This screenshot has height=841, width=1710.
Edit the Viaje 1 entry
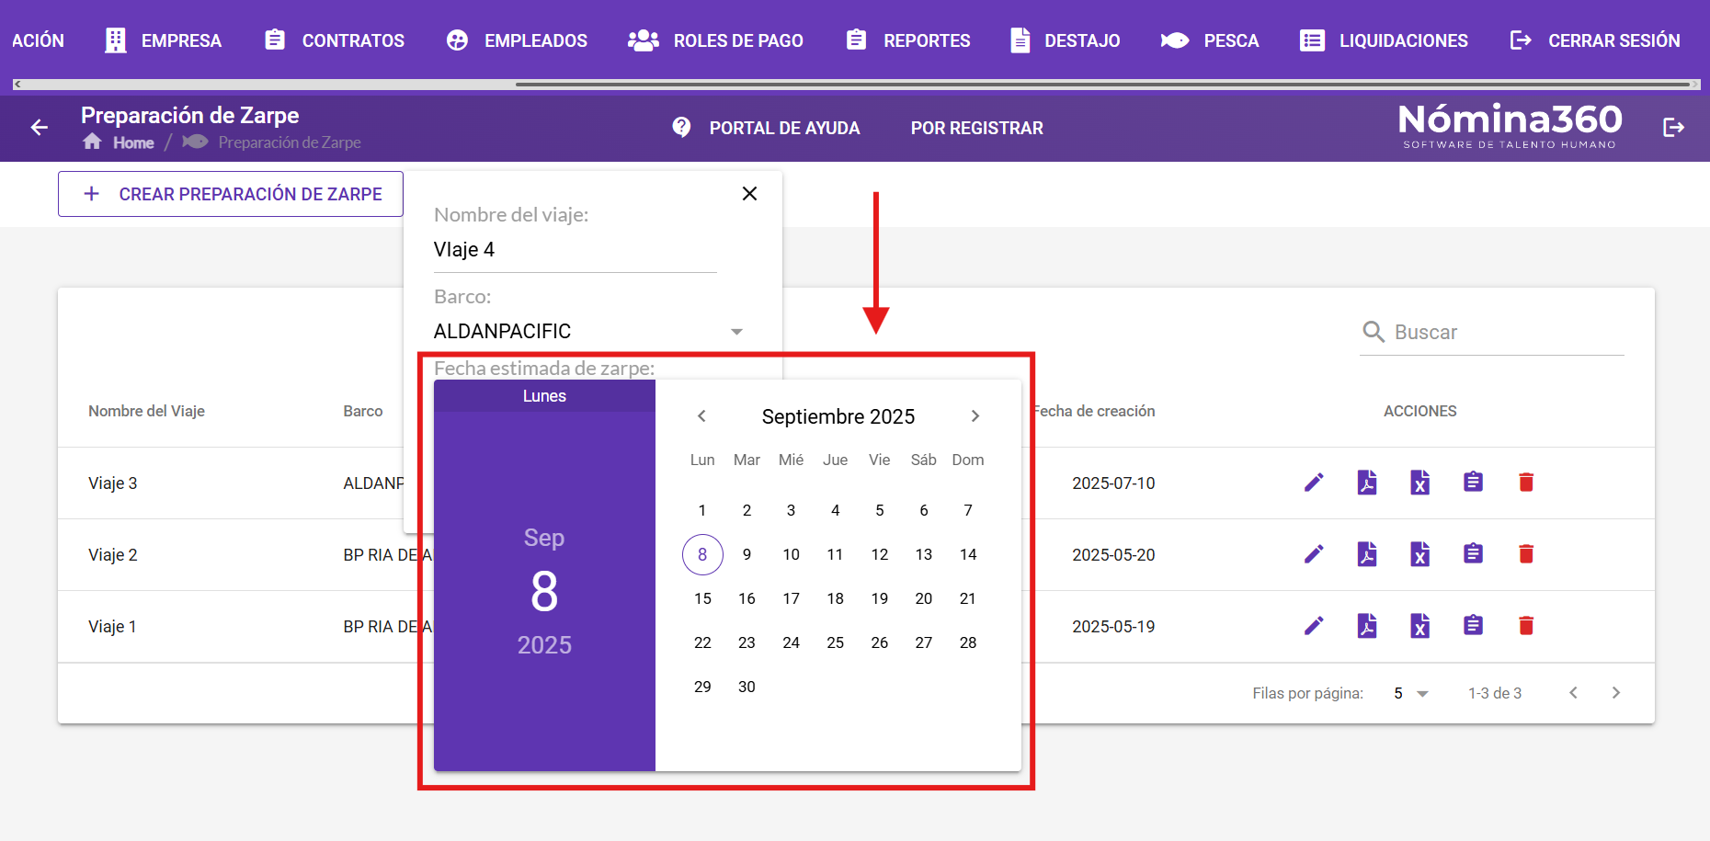tap(1314, 626)
